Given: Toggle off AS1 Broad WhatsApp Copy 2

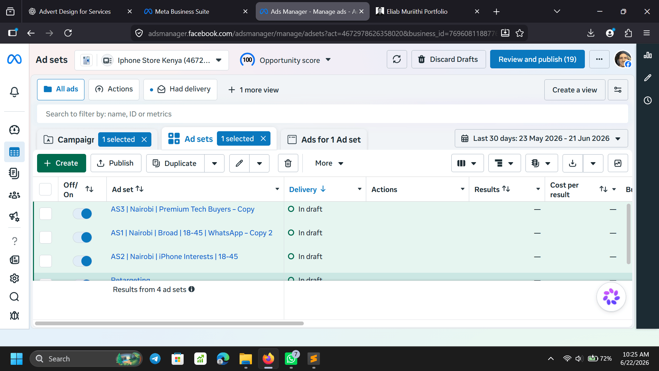Looking at the screenshot, I should point(82,237).
